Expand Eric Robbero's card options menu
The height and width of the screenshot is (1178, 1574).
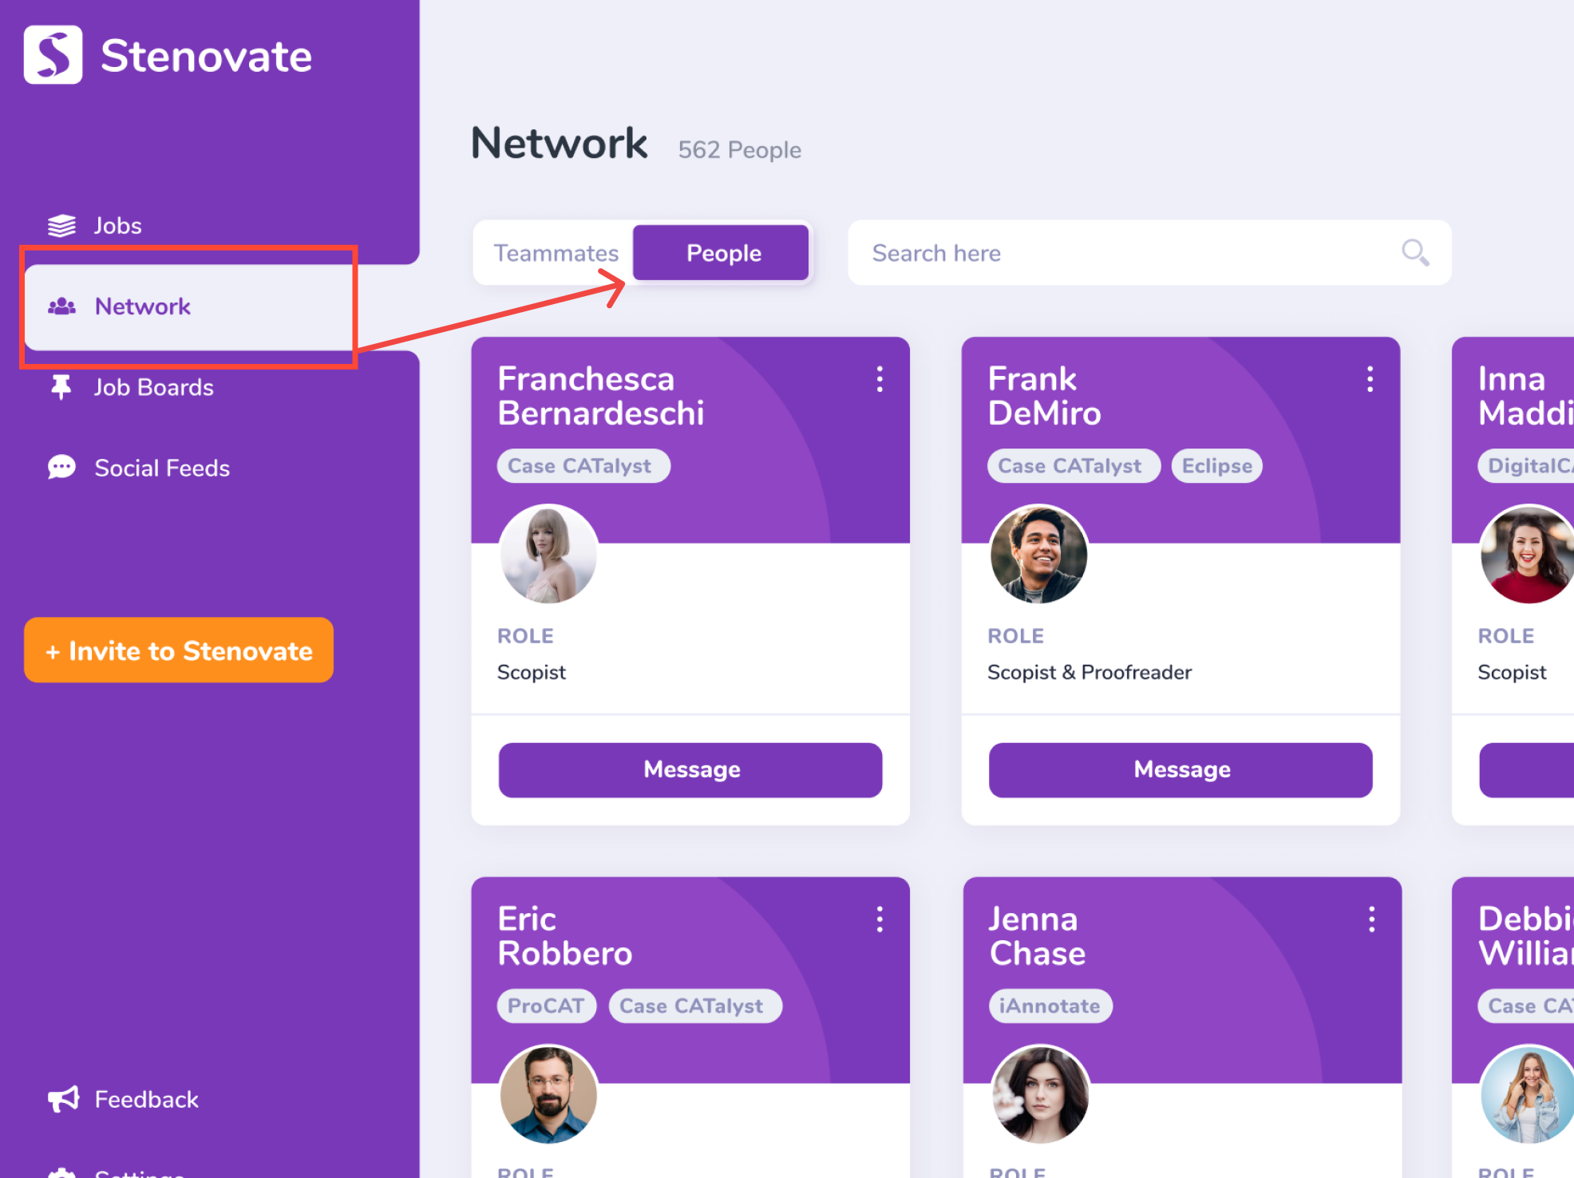(880, 919)
